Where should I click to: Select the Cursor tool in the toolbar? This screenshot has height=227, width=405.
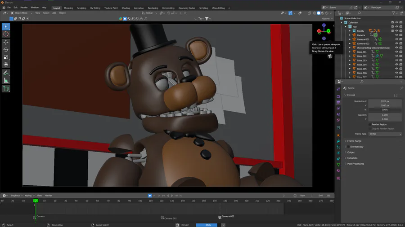tap(6, 34)
